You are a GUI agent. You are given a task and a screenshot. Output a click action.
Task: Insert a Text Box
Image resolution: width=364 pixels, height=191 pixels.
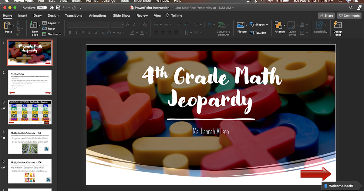258,32
